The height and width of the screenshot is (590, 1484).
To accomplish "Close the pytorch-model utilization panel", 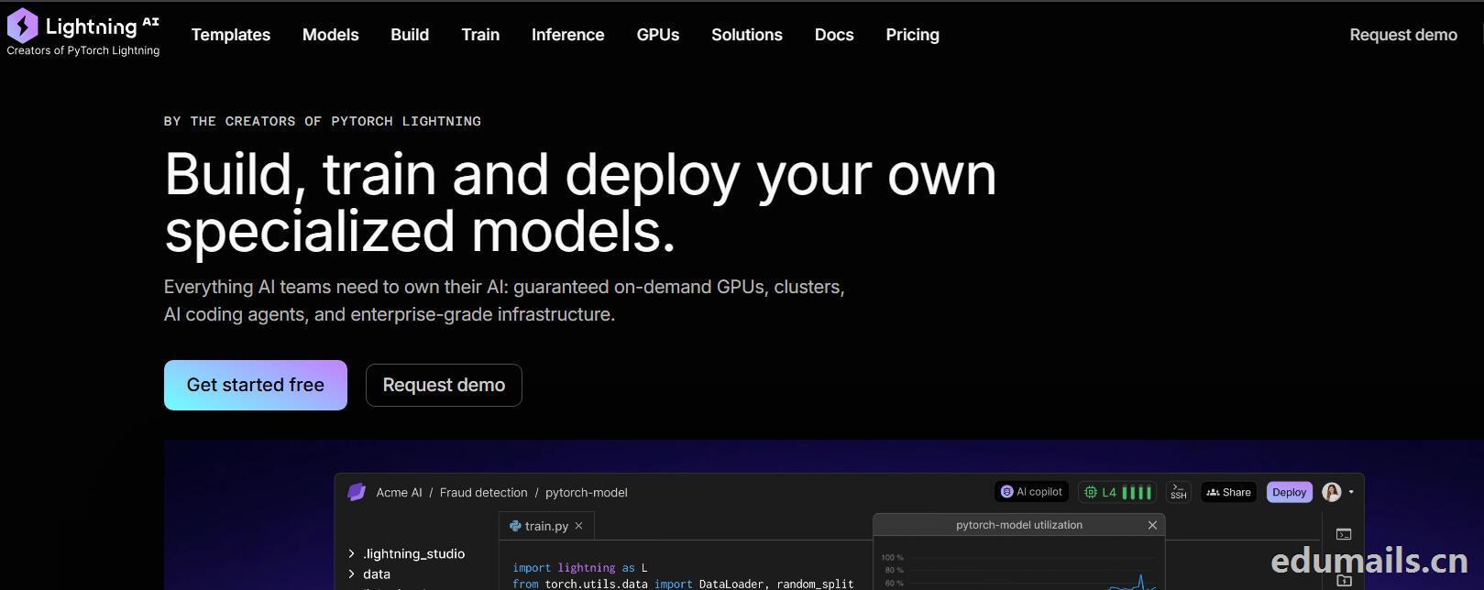I will tap(1152, 525).
